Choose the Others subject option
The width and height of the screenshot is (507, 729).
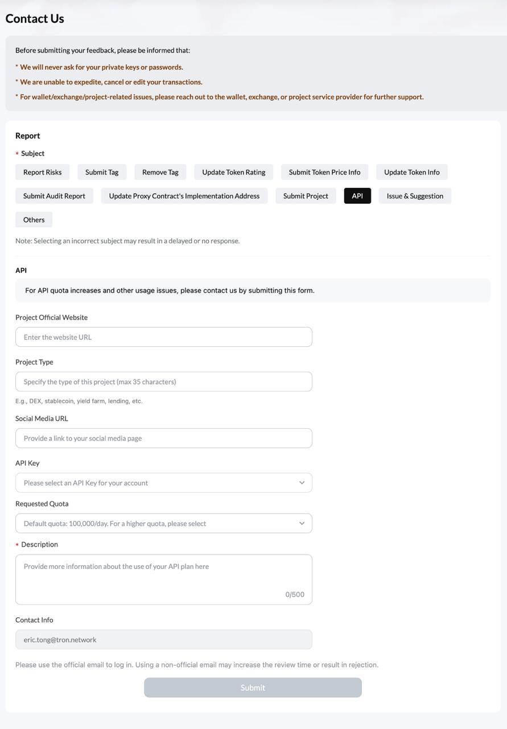(x=34, y=219)
